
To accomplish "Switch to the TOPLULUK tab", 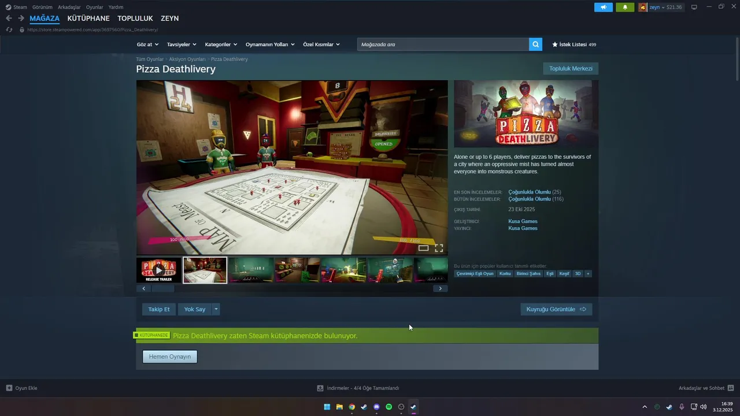I will point(135,18).
